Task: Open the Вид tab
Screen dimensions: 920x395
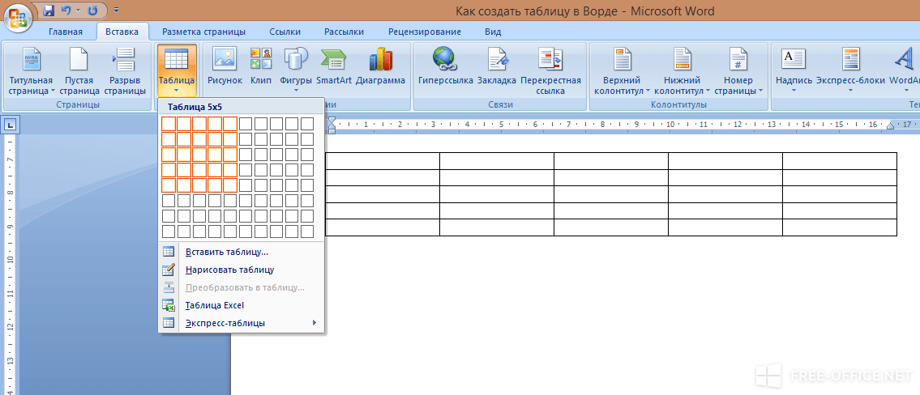Action: click(493, 32)
